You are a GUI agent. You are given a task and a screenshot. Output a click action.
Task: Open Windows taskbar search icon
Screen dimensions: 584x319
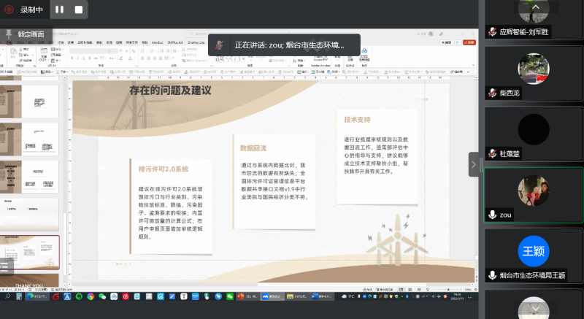[x=7, y=296]
